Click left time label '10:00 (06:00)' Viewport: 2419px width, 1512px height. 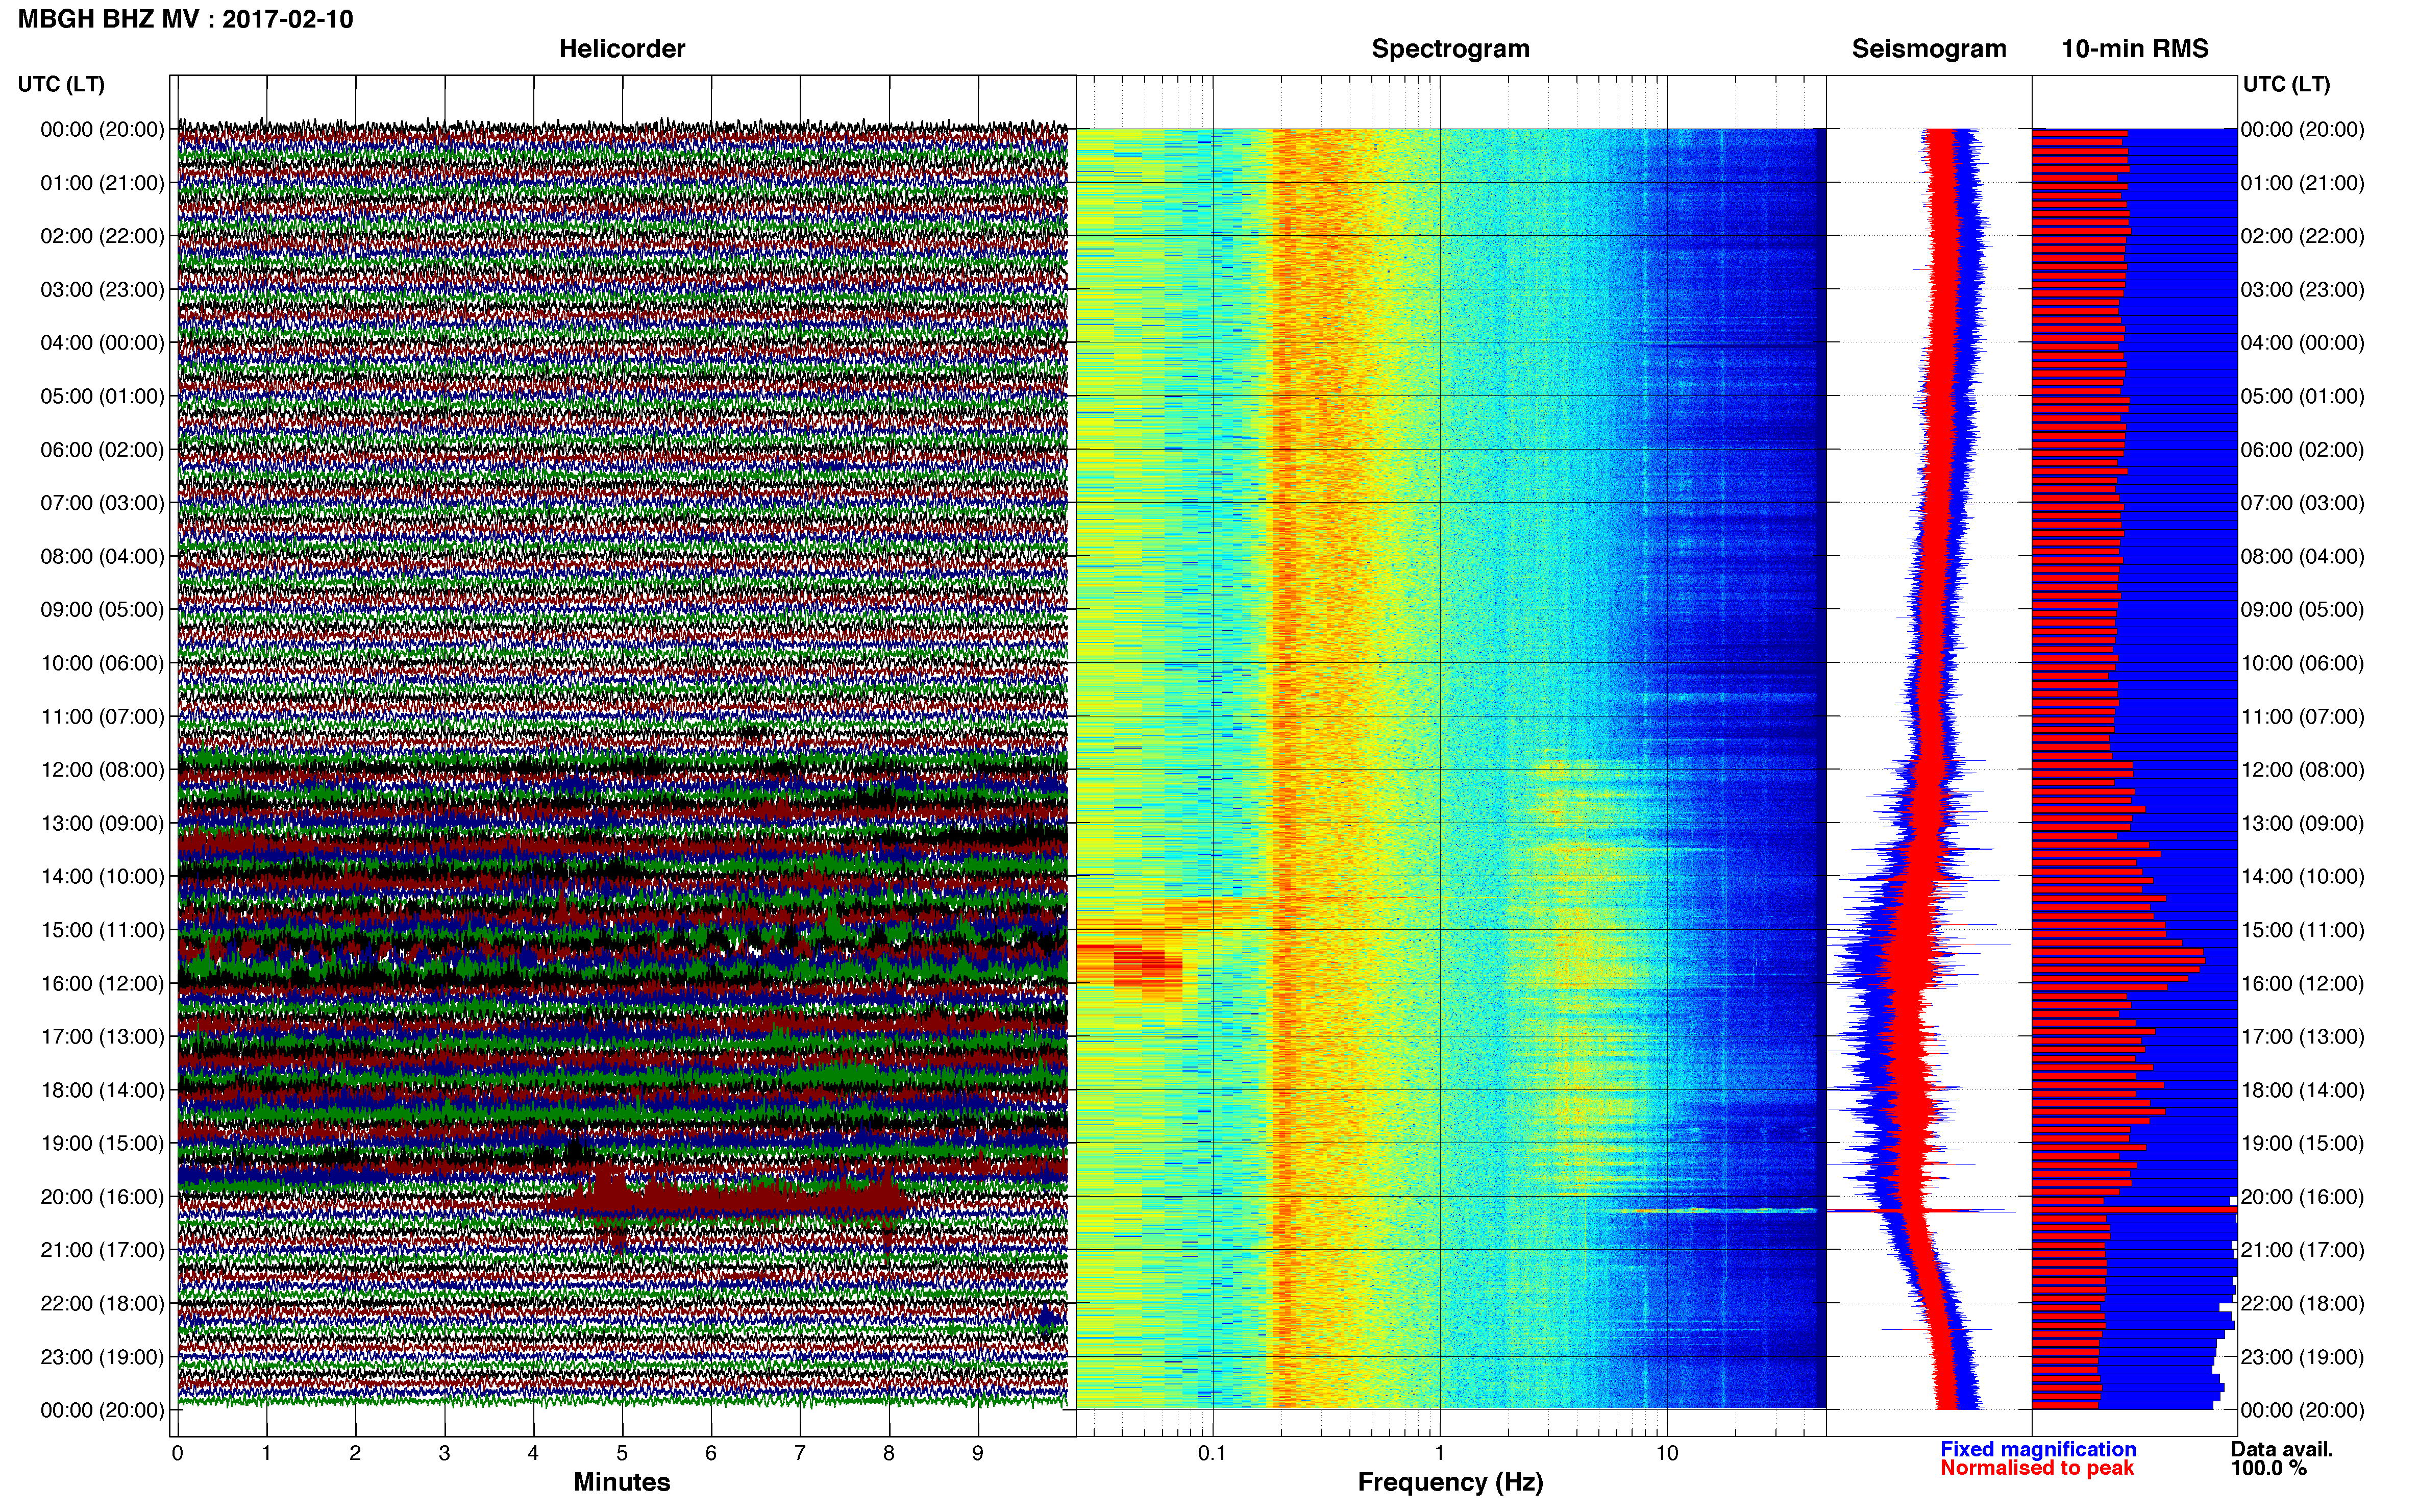tap(102, 663)
